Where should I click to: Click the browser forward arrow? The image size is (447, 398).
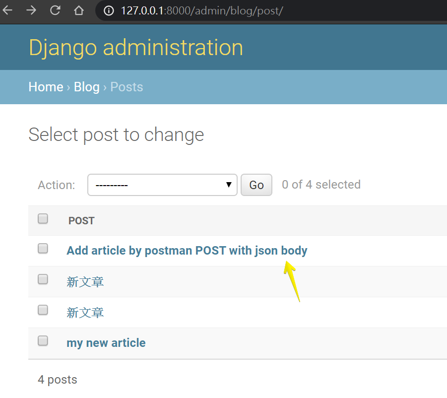(x=31, y=10)
